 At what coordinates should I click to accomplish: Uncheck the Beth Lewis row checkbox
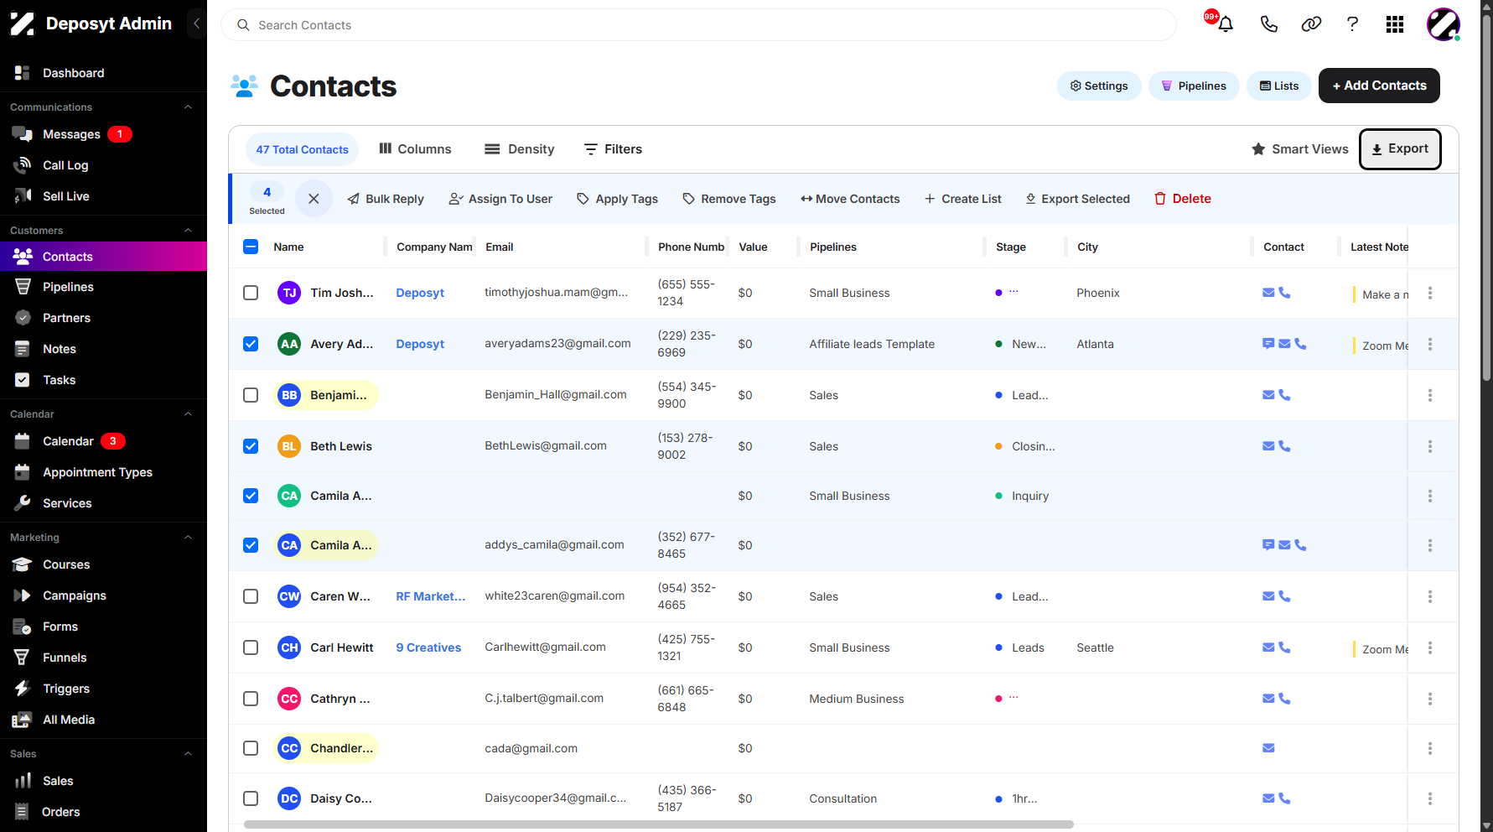[x=251, y=446]
